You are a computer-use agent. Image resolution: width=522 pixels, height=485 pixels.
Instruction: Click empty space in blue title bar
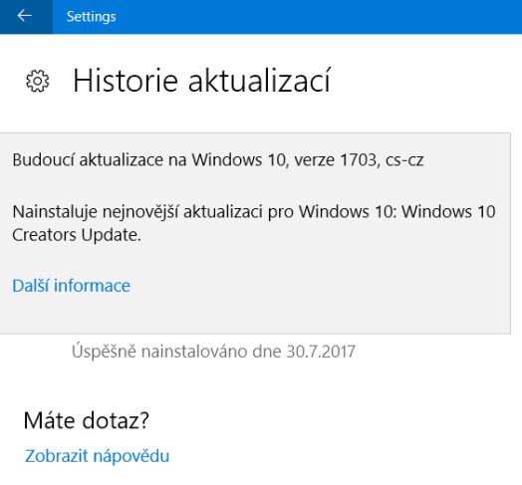tap(316, 17)
